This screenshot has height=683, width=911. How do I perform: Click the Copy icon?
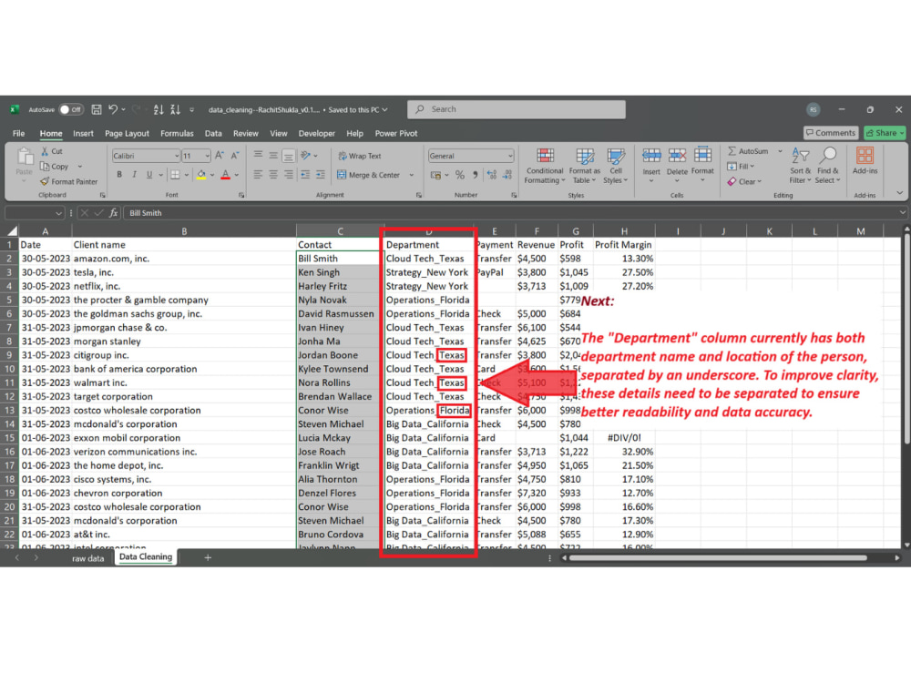45,166
